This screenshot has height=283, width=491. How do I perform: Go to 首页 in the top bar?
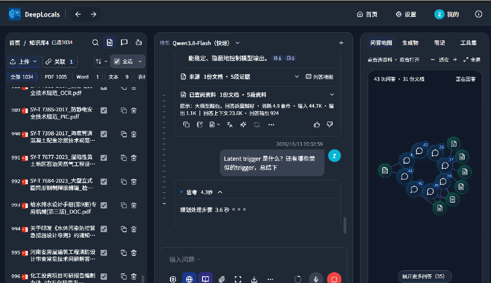pos(367,15)
